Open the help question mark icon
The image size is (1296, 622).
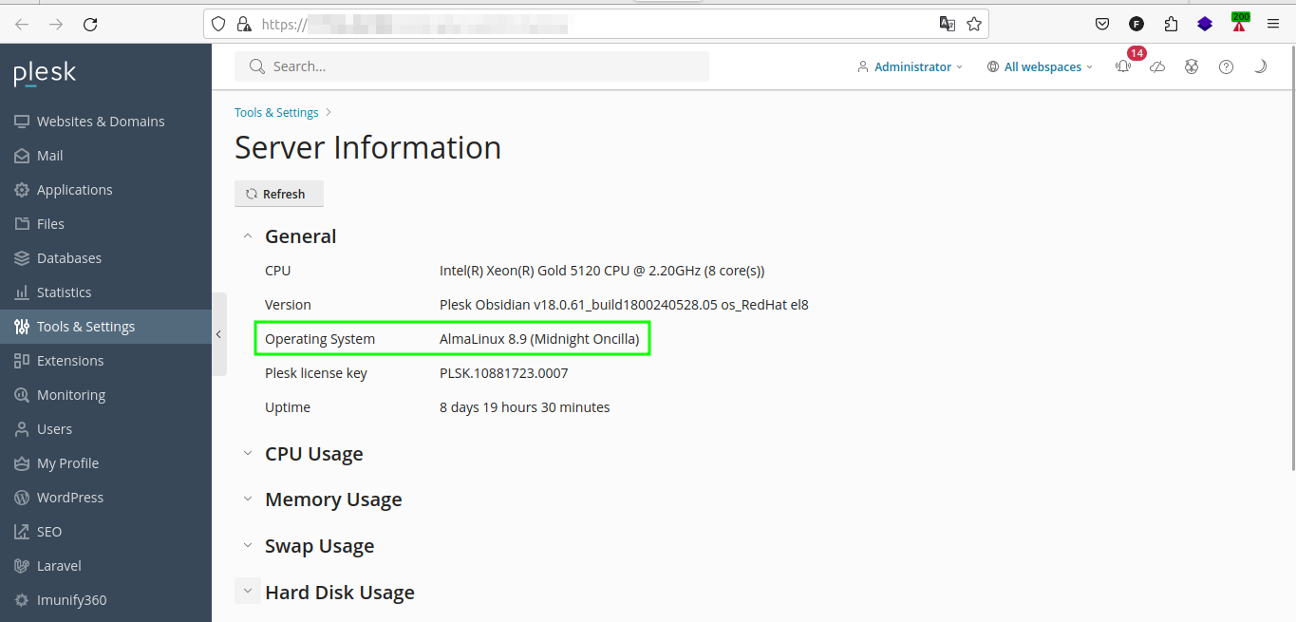point(1226,66)
